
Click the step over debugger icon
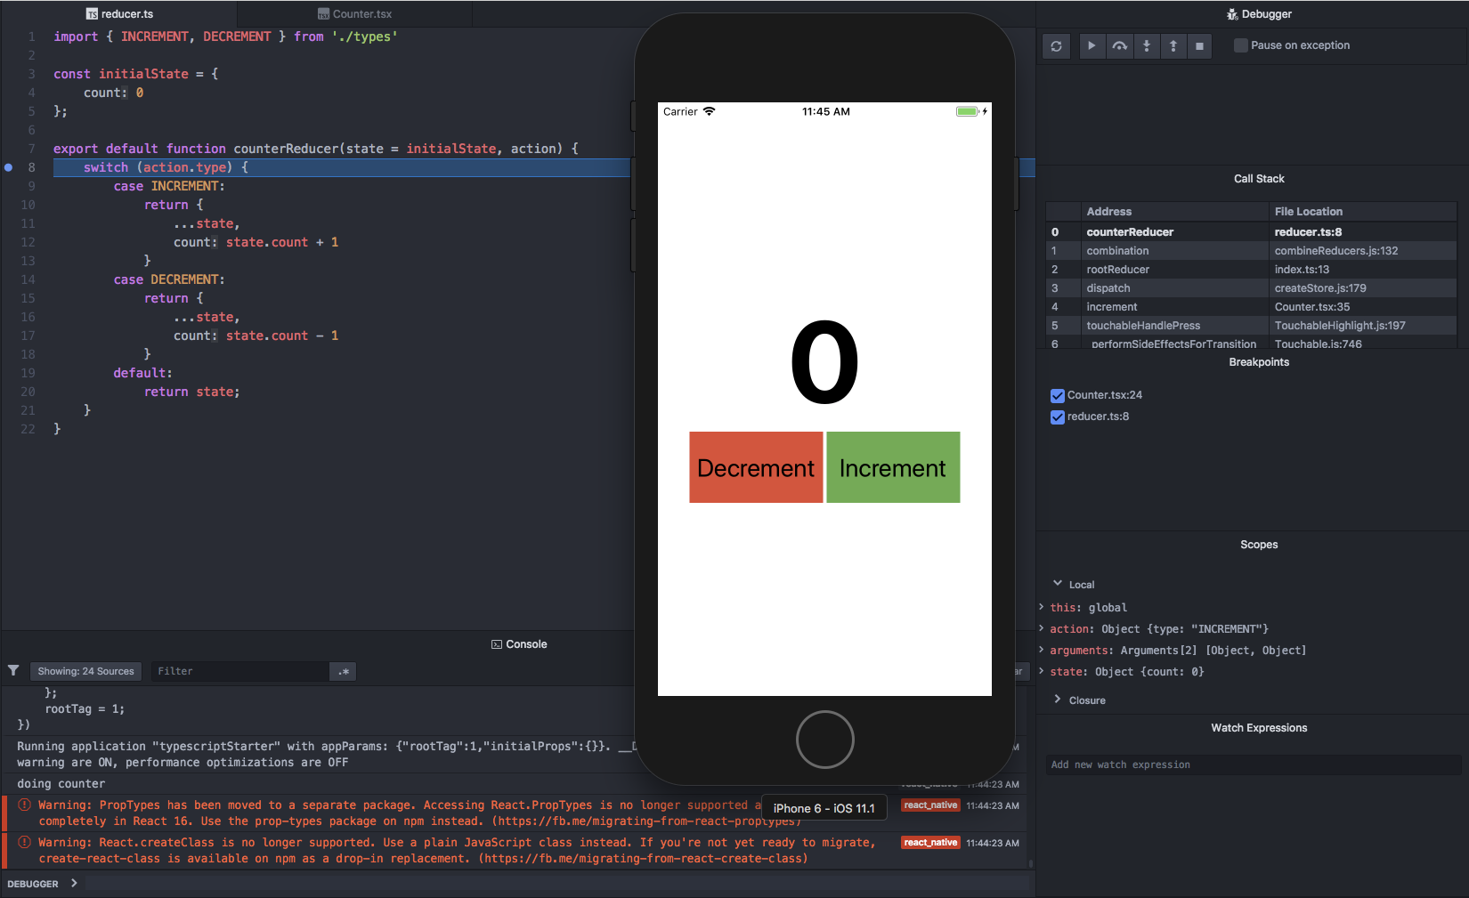1119,45
